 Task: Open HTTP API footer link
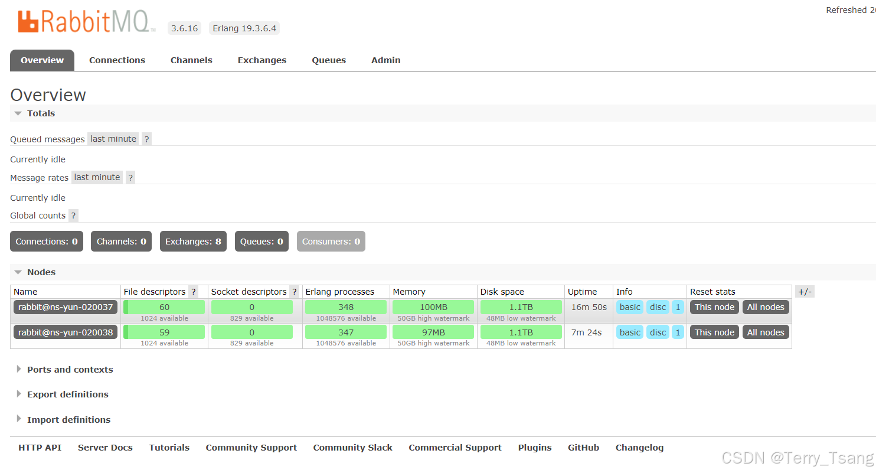pos(40,448)
